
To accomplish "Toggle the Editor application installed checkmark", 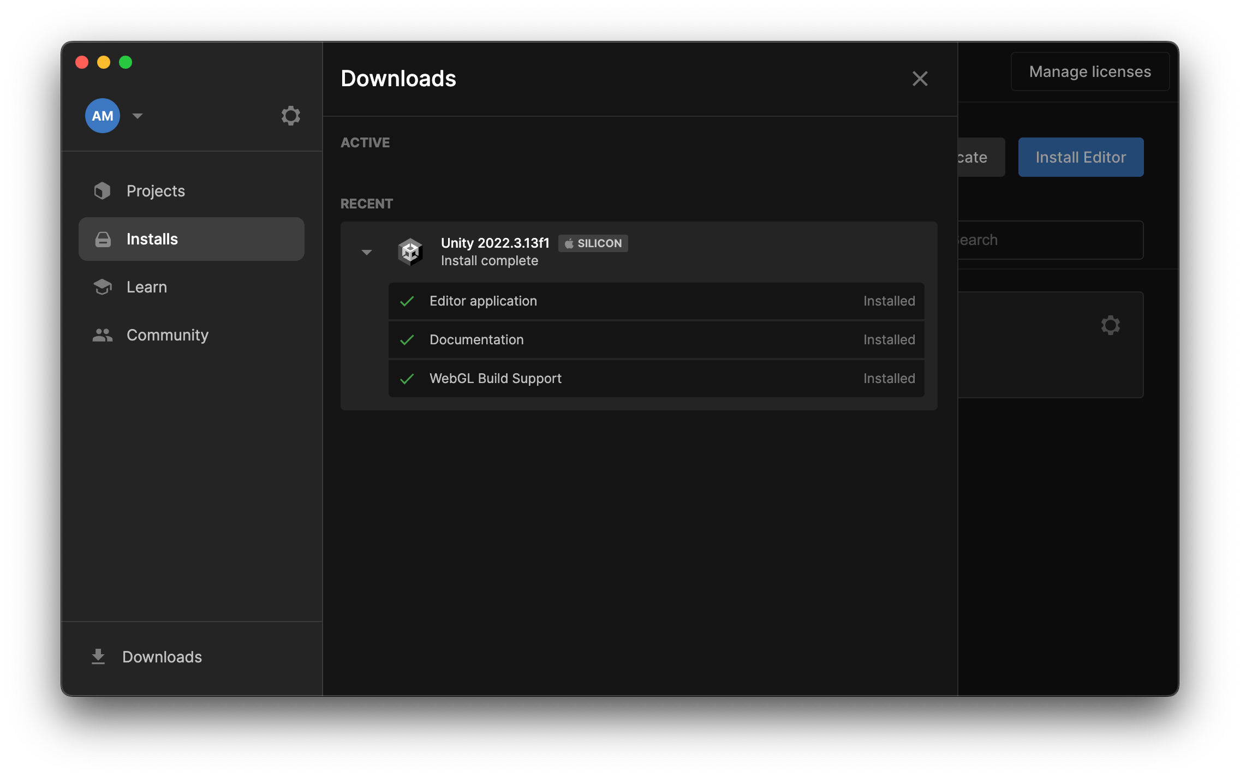I will 407,301.
